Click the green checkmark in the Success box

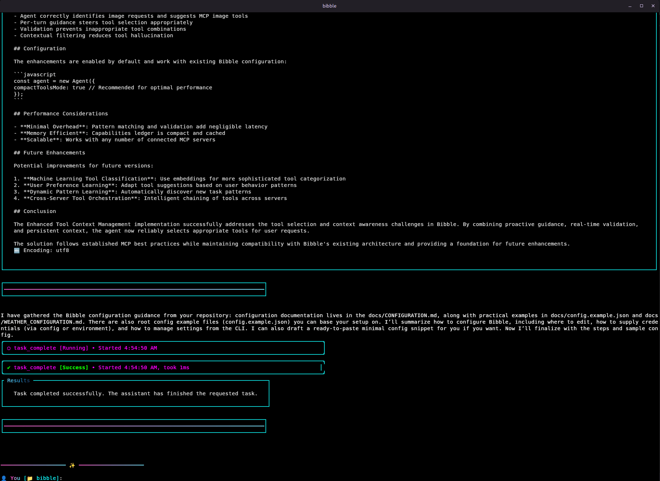point(8,367)
